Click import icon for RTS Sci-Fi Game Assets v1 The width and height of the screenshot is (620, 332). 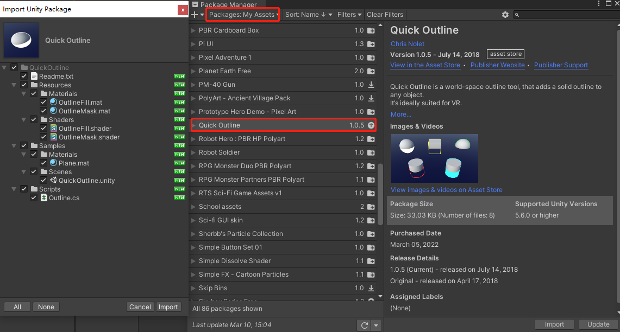tap(371, 194)
